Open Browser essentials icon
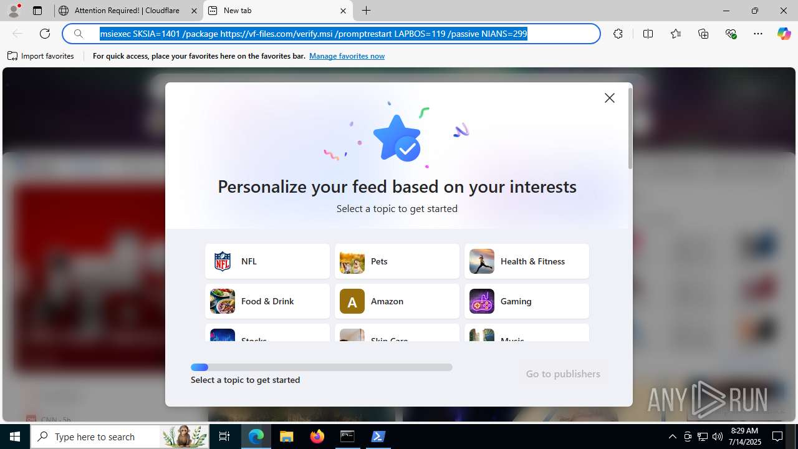Screen dimensions: 798x449 tap(731, 34)
